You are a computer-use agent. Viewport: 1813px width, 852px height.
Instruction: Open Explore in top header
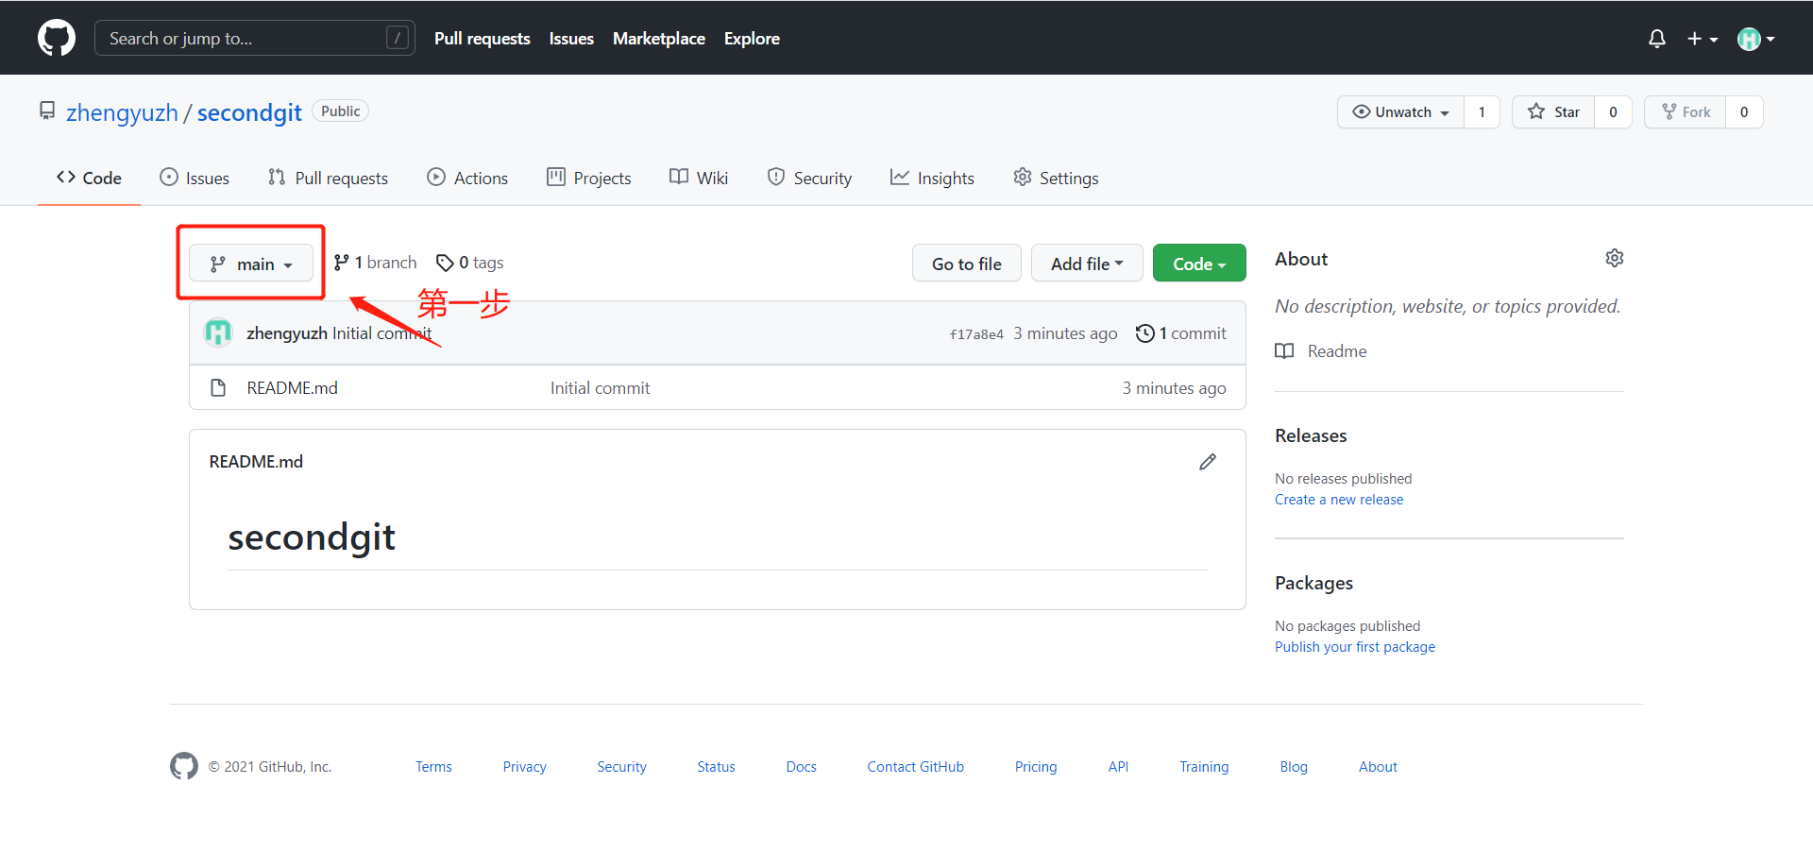click(x=752, y=39)
